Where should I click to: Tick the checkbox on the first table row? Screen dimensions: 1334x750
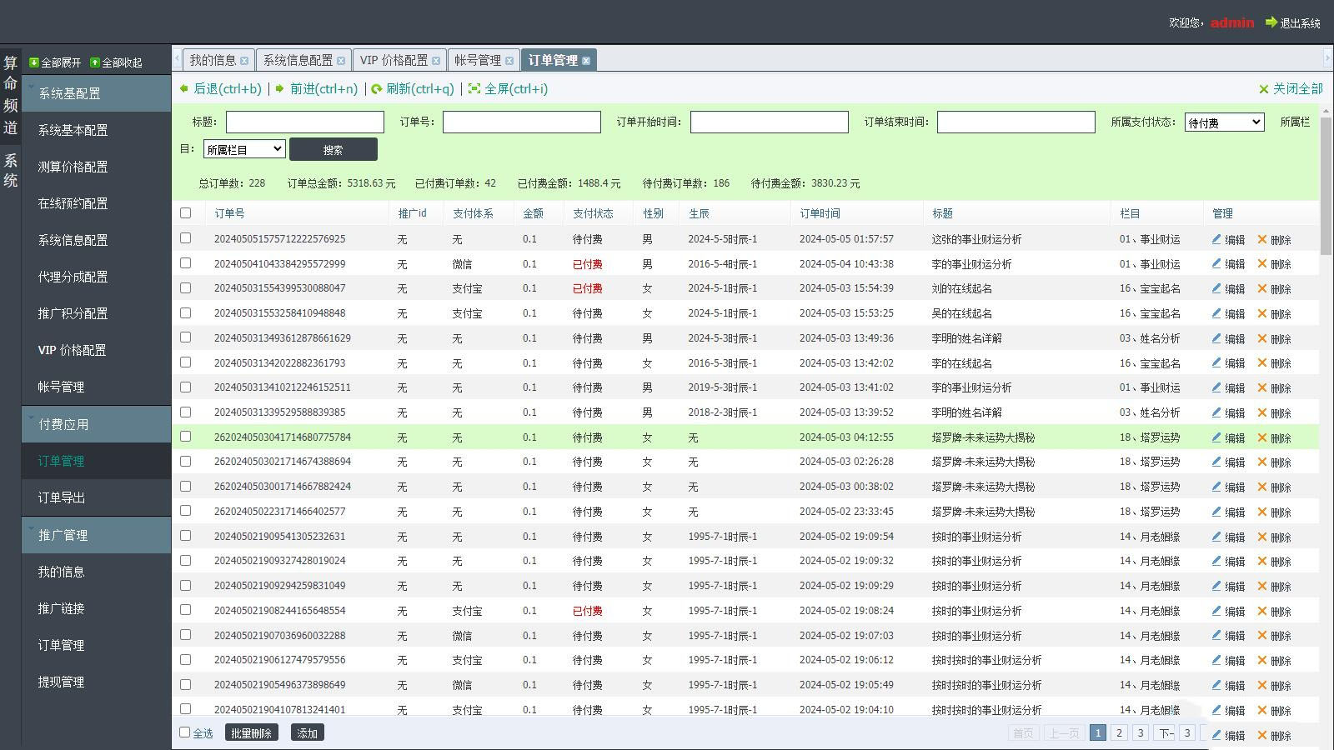185,239
